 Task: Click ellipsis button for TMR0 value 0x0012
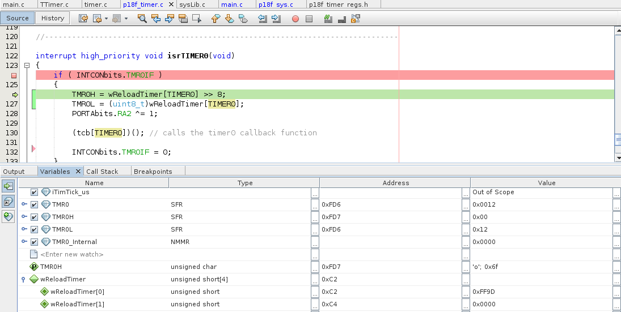616,205
